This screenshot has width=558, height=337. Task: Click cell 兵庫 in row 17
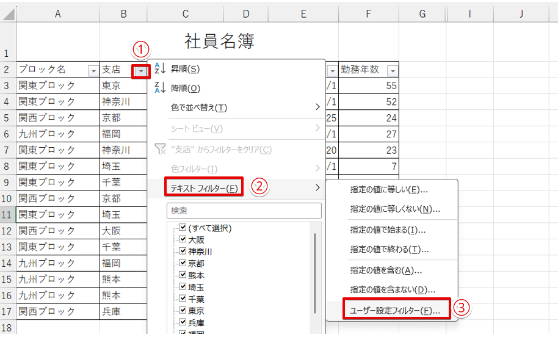point(123,311)
